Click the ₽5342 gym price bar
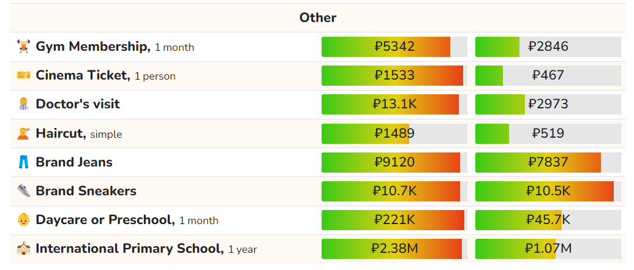Viewport: 634px width, 270px height. (x=394, y=47)
